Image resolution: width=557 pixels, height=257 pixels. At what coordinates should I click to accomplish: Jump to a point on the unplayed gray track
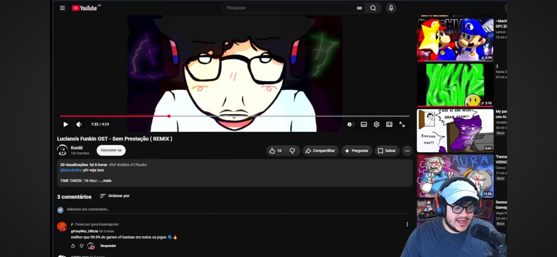coord(290,116)
